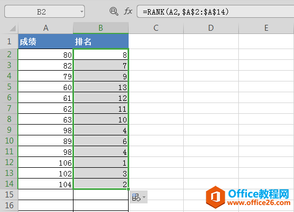The height and width of the screenshot is (212, 294).
Task: Select cell with score 82
Action: (x=45, y=65)
